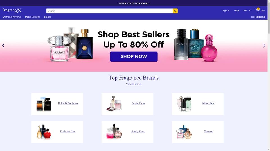The height and width of the screenshot is (151, 270).
Task: Expand the BRL currency dropdown
Action: [x=247, y=10]
